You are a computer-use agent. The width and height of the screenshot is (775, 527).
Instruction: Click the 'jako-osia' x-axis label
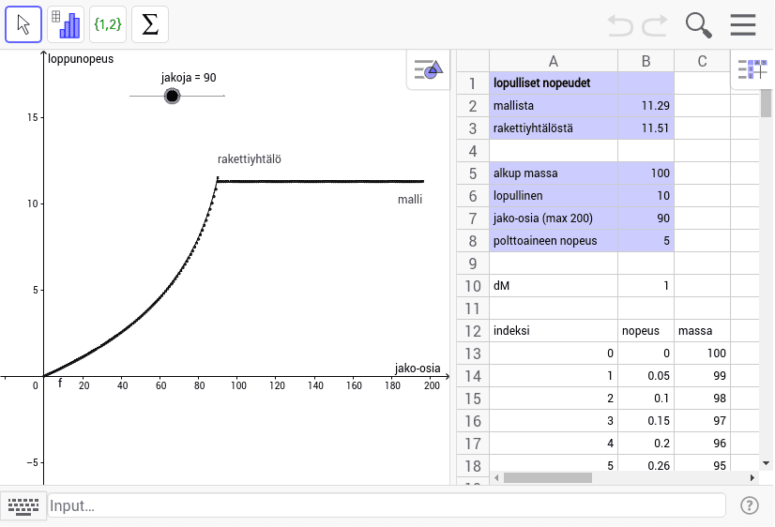coord(418,368)
